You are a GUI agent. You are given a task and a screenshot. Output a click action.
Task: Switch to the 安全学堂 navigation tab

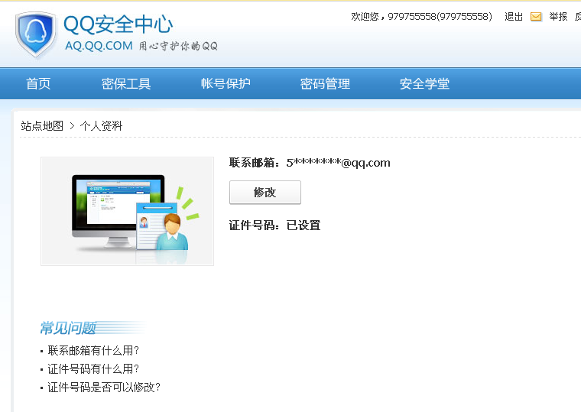424,84
